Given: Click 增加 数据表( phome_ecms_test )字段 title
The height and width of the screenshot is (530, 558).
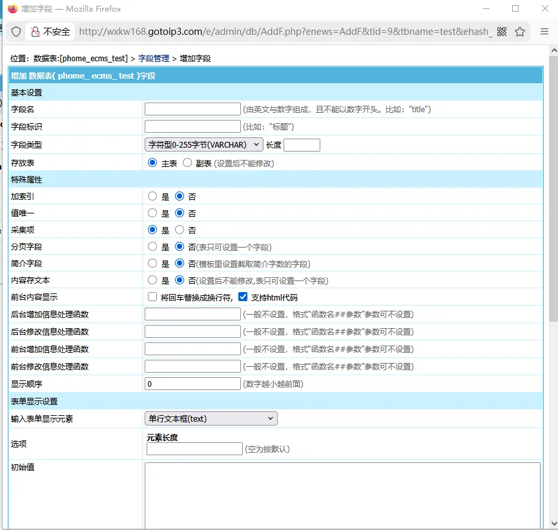Looking at the screenshot, I should (x=83, y=75).
